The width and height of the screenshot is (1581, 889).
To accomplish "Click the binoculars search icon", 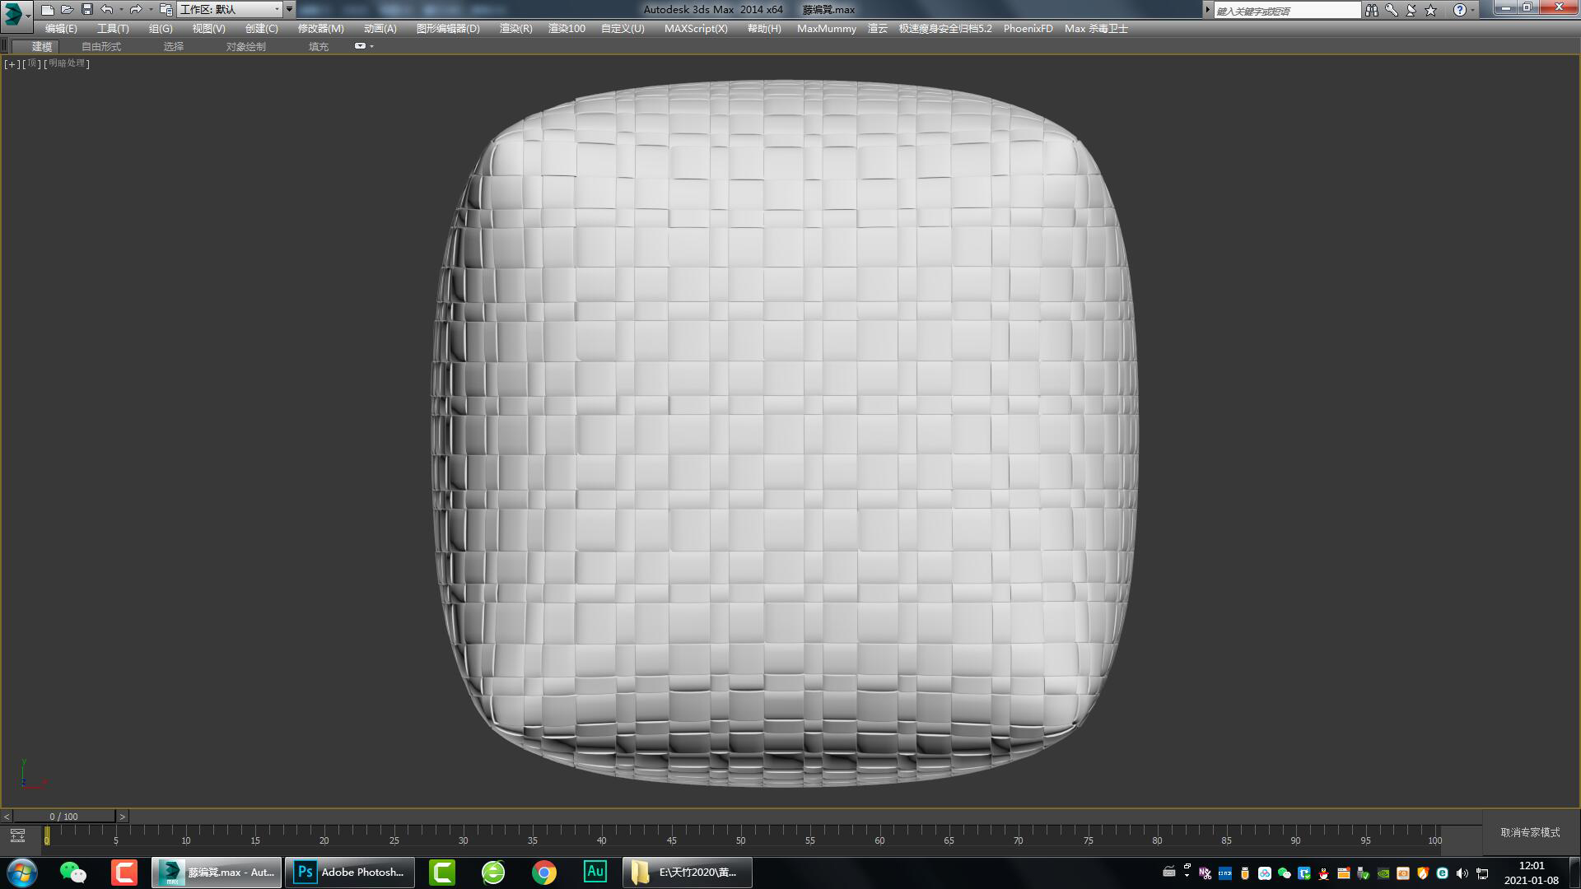I will 1371,10.
